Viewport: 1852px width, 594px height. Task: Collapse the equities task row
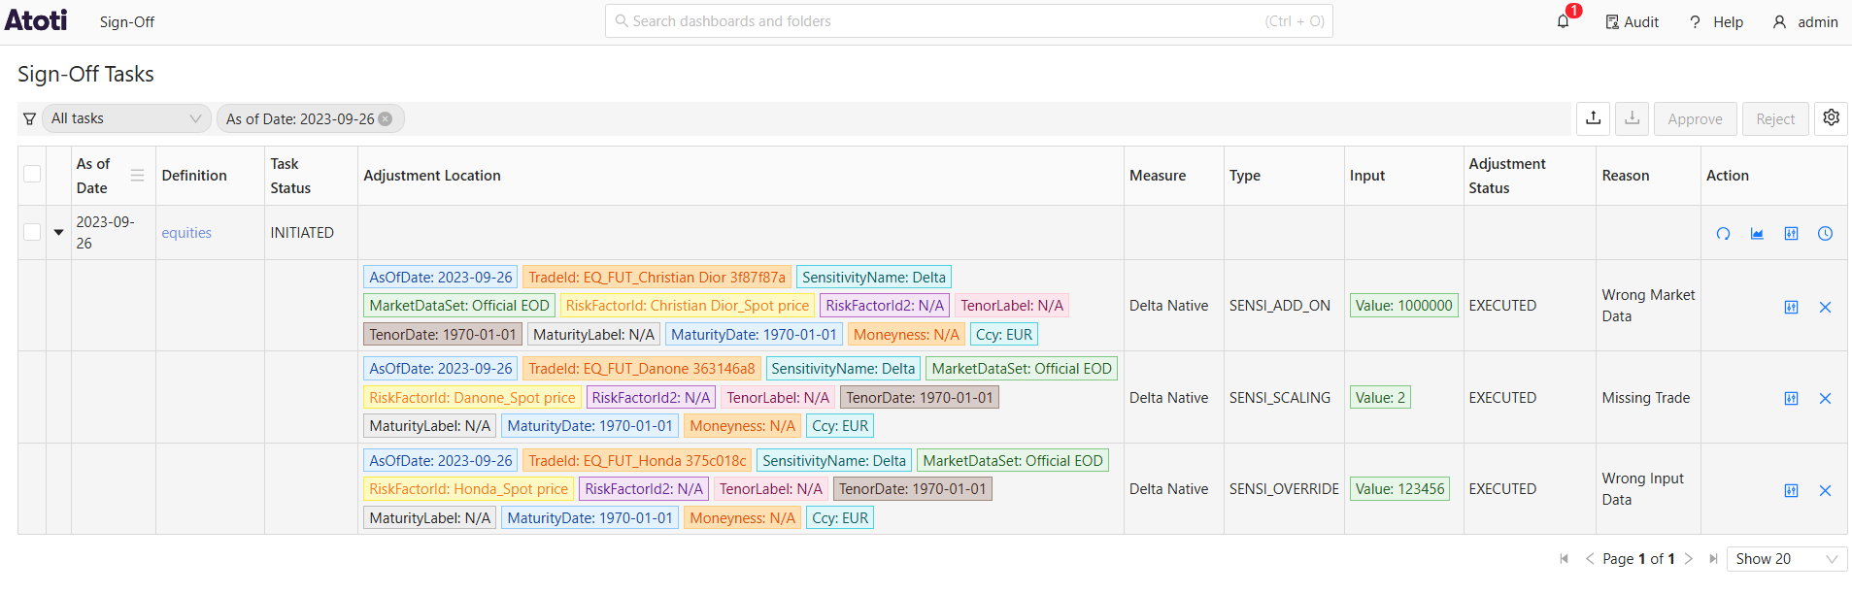[58, 232]
